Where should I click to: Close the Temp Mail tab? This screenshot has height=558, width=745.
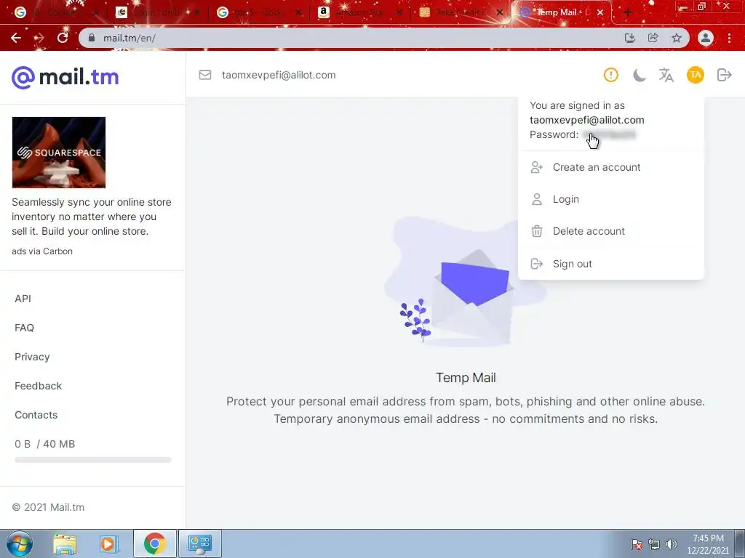click(600, 13)
